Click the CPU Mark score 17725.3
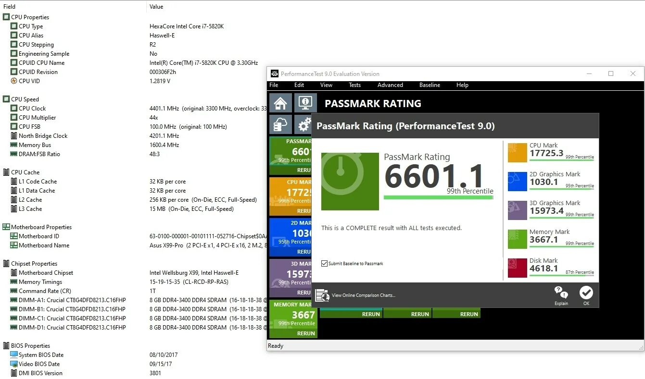This screenshot has width=645, height=379. point(546,154)
